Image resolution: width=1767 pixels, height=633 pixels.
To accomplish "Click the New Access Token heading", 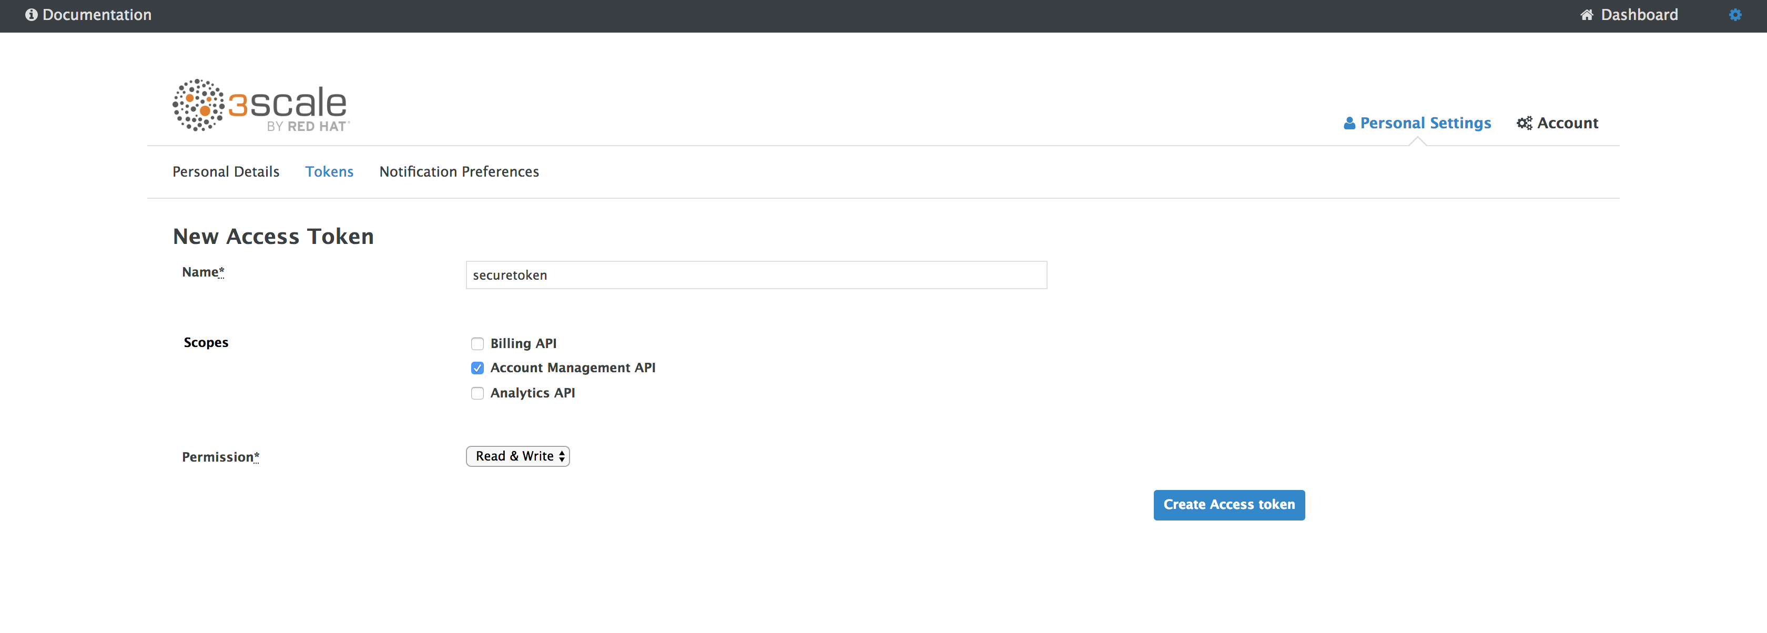I will [x=273, y=237].
